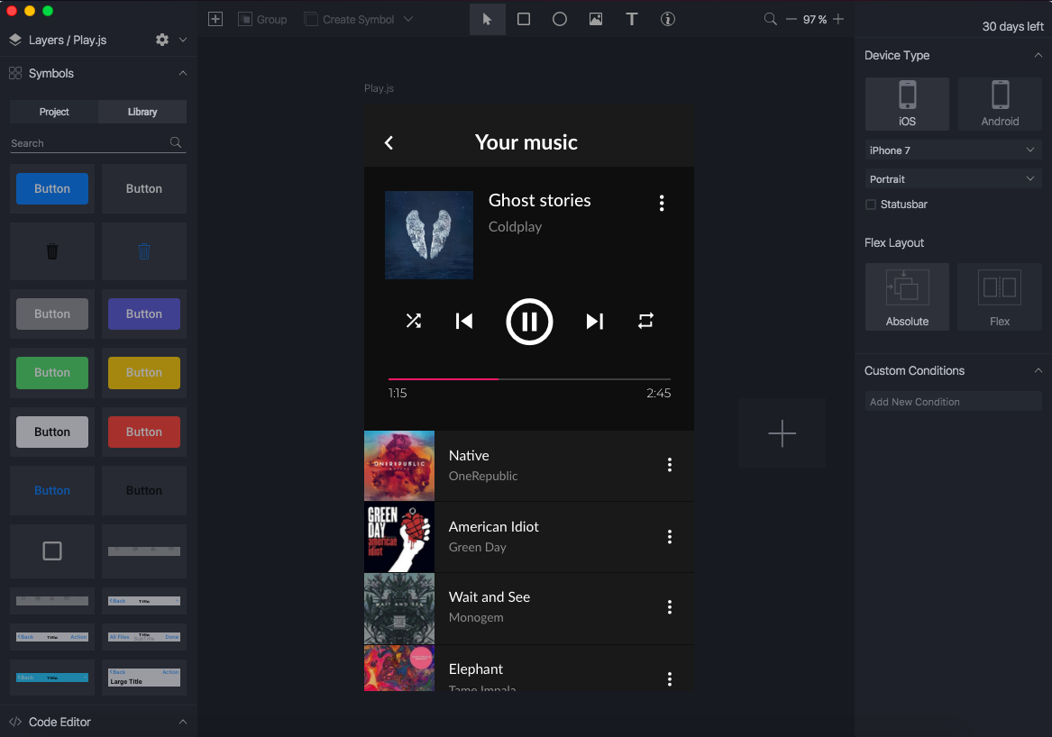Select the Rectangle tool

[x=524, y=19]
